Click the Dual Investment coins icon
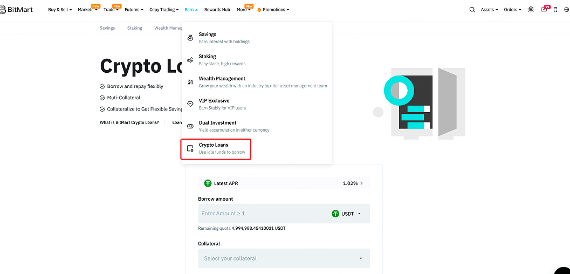 [190, 126]
